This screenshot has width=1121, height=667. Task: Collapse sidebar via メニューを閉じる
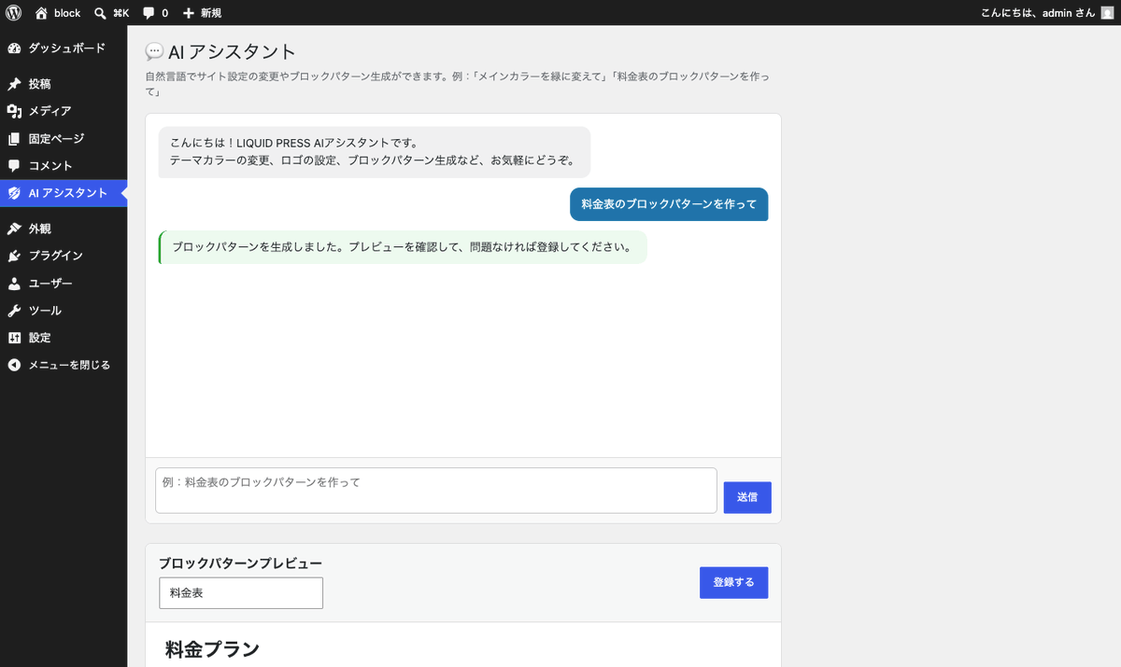point(64,365)
